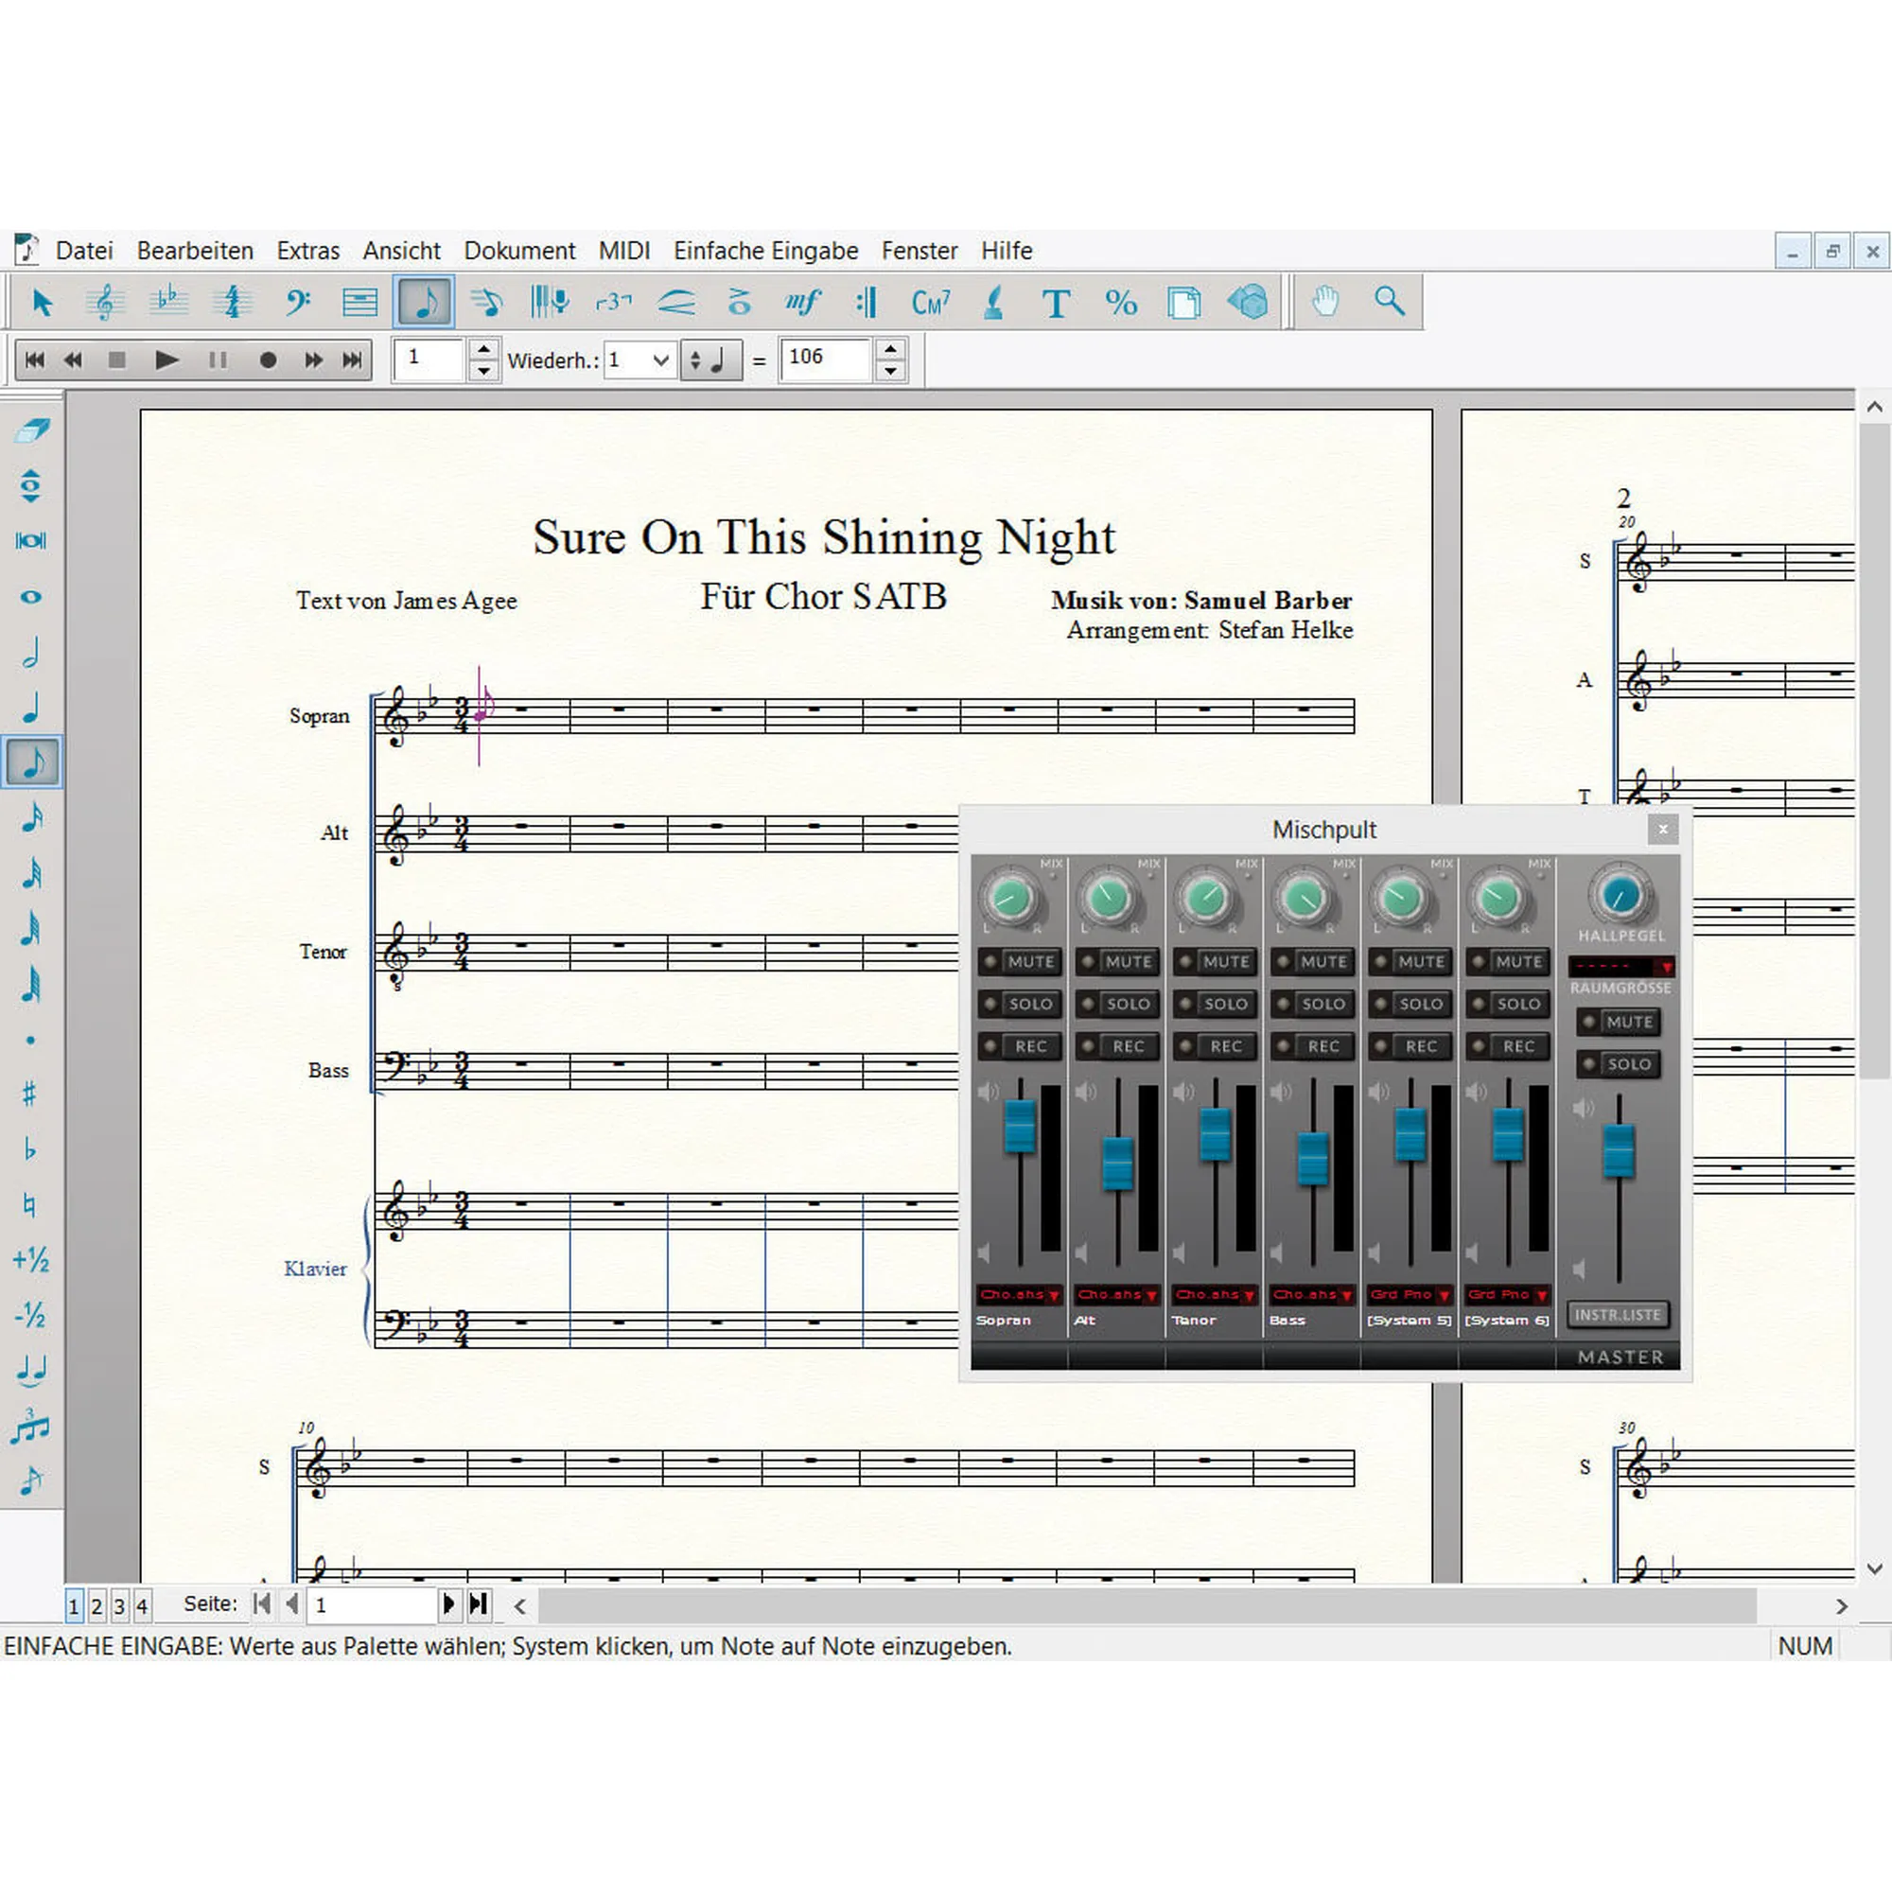Open the Raumgrösse room size dropdown

(x=1621, y=967)
